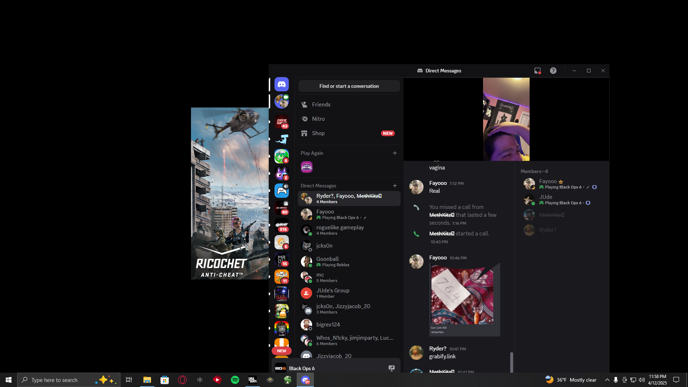Open the FVR server icon
Screen dimensions: 688x387
coord(282,156)
